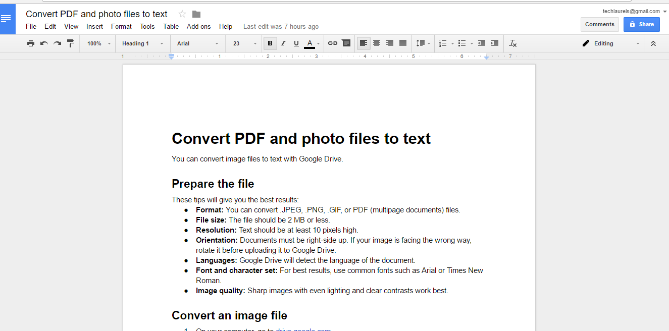
Task: Toggle underline formatting
Action: pyautogui.click(x=296, y=43)
